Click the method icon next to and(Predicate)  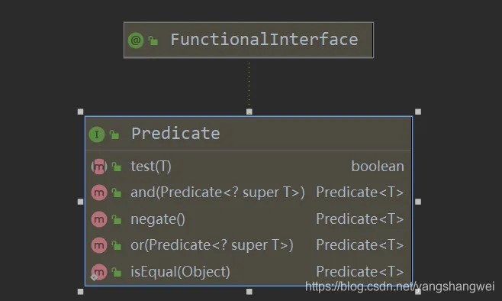(99, 193)
